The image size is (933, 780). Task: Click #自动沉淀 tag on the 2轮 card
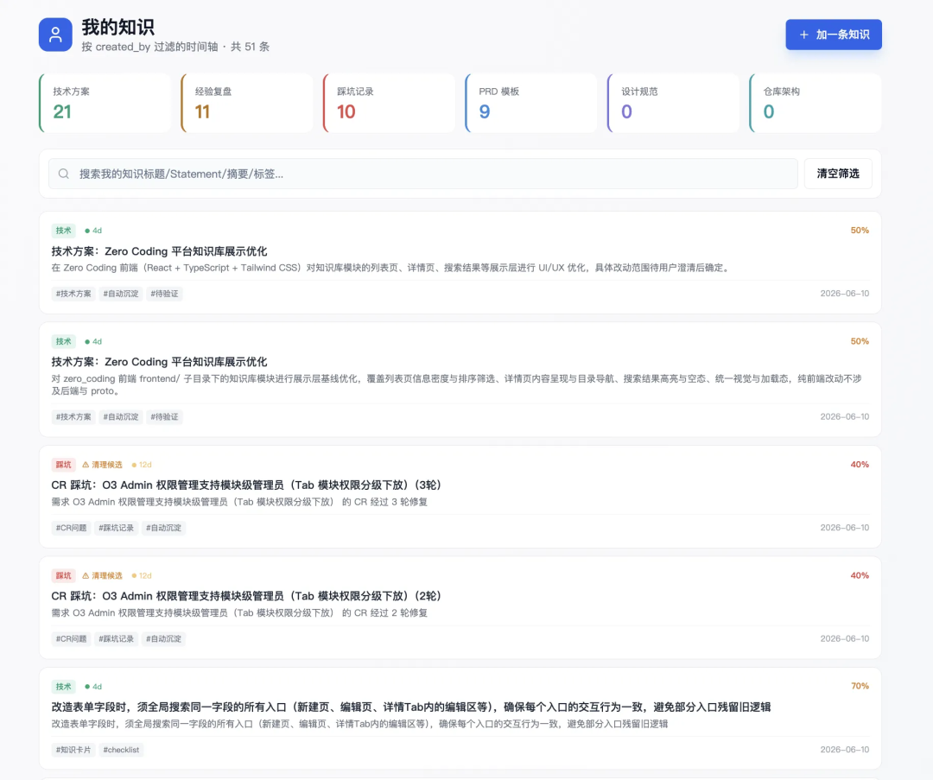click(163, 639)
